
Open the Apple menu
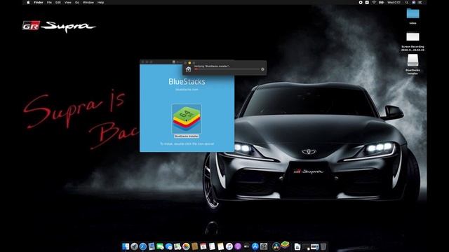click(x=28, y=2)
